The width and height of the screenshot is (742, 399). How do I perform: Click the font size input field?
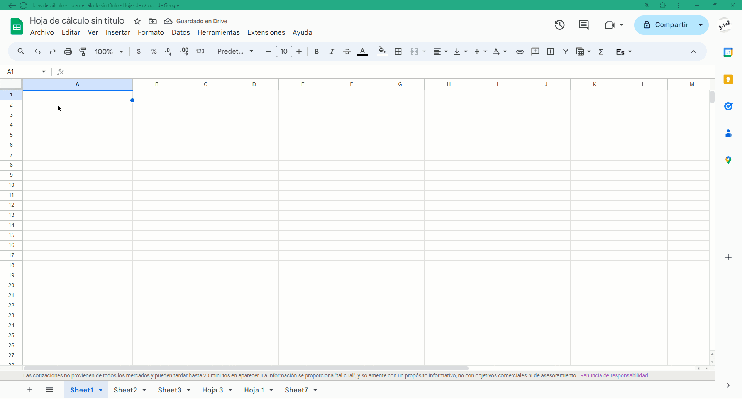pyautogui.click(x=284, y=51)
